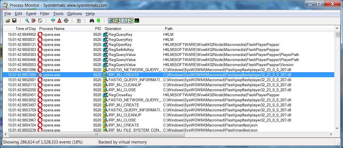Click Opera icon in row 15:01:42.9854724
Screen dimensions: 343x148
tap(40, 125)
